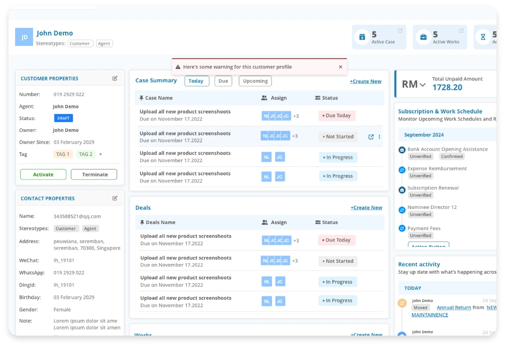
Task: Open the Contact Properties edit pencil icon
Action: point(114,198)
